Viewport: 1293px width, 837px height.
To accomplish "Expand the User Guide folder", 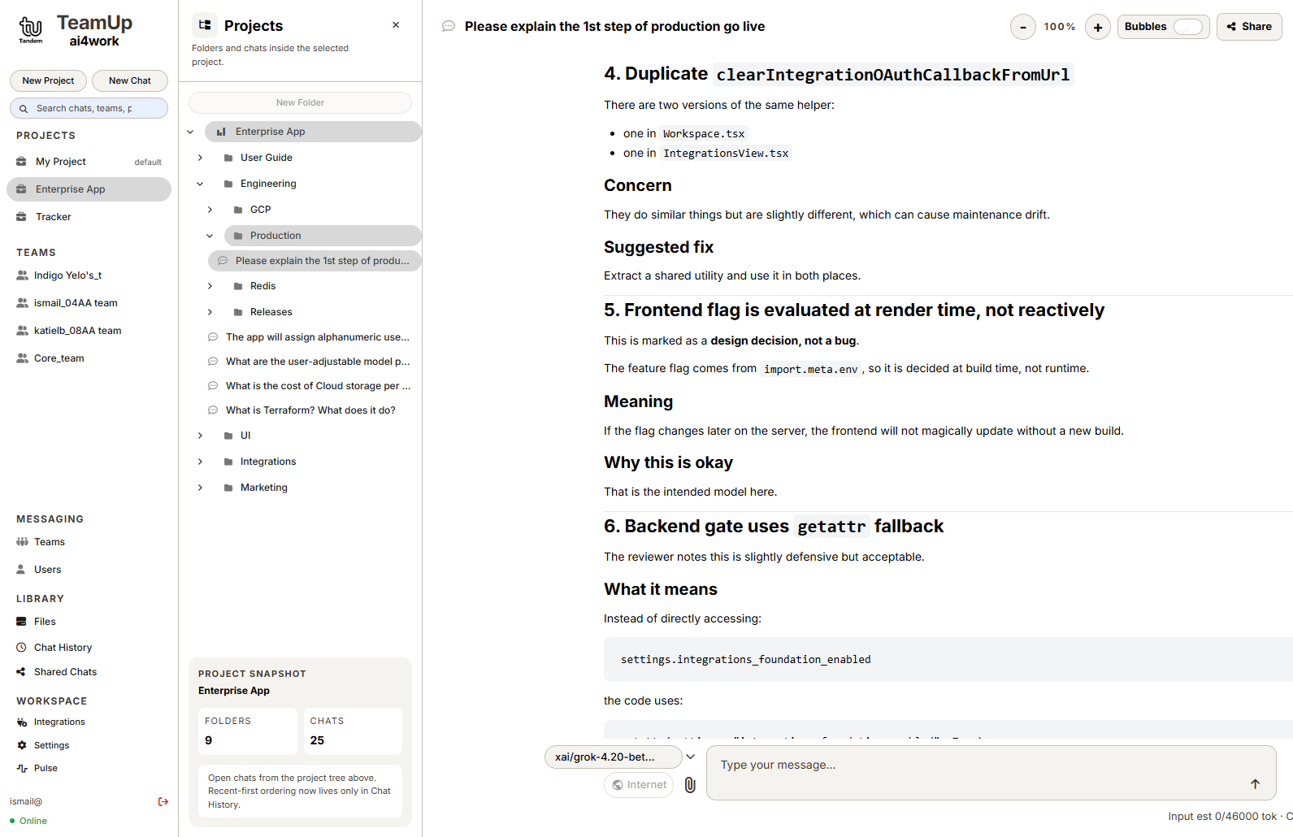I will [201, 158].
